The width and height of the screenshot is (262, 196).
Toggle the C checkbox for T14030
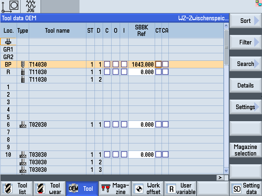pos(107,64)
